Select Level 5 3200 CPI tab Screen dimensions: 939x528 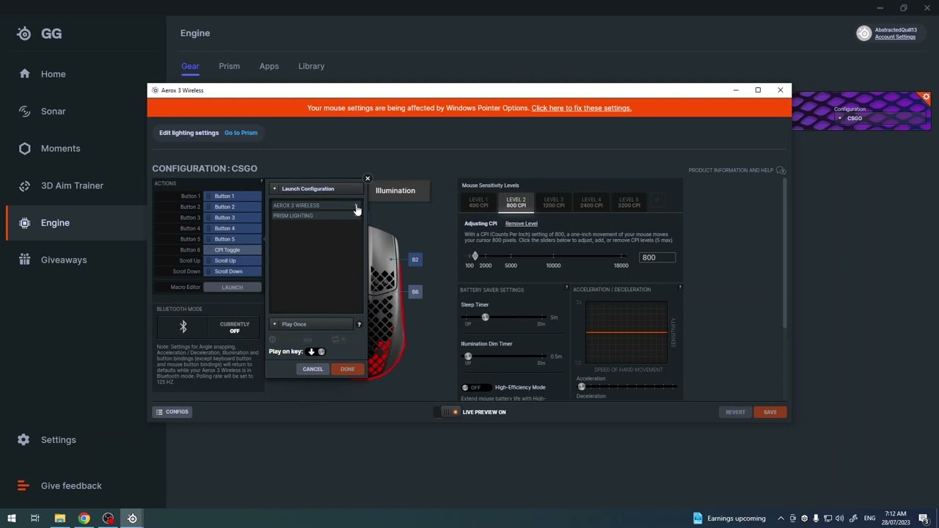[x=629, y=202]
